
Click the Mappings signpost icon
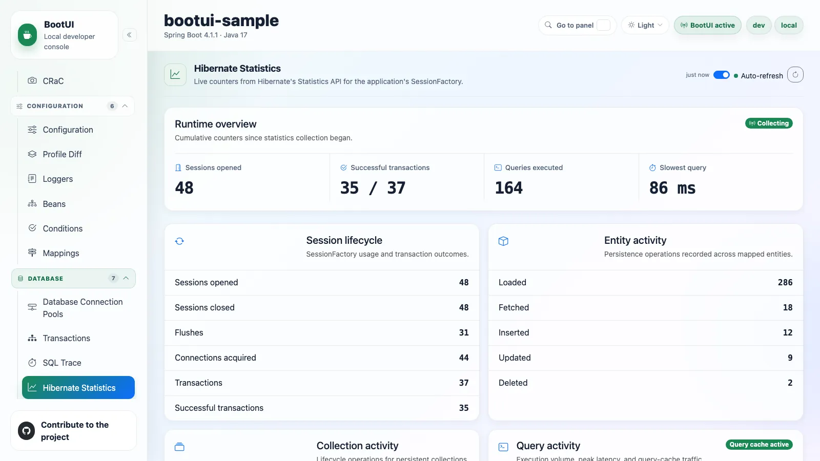click(x=32, y=253)
